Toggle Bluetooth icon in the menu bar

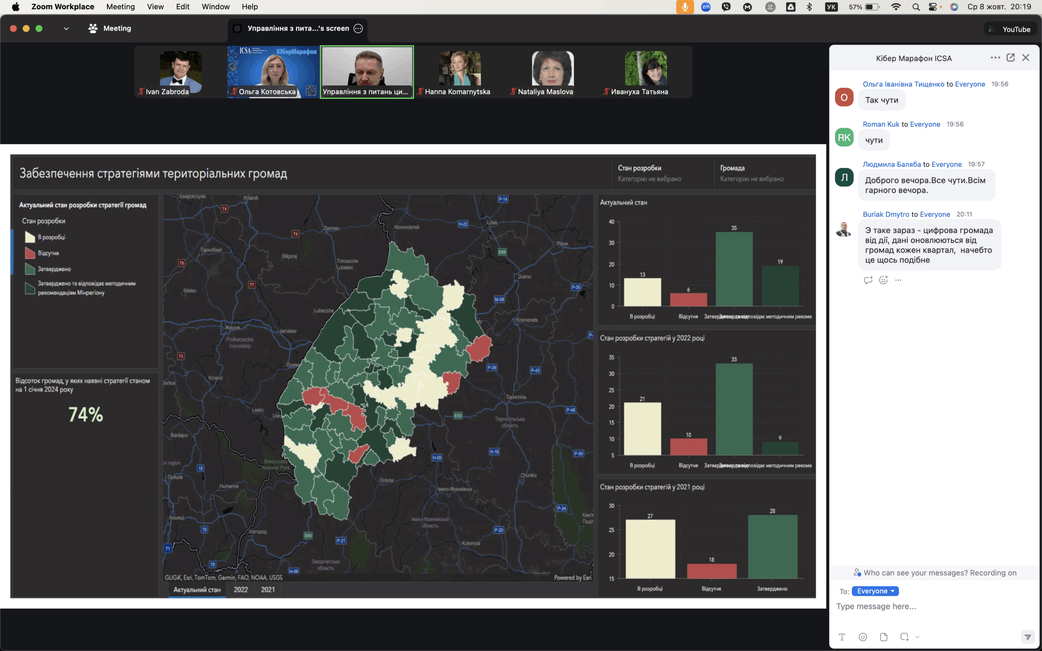[x=809, y=7]
